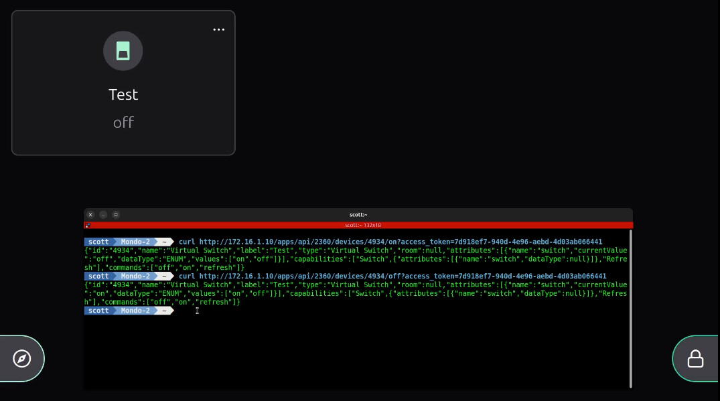The width and height of the screenshot is (720, 401).
Task: Click the first JSON response output
Action: tap(355, 259)
